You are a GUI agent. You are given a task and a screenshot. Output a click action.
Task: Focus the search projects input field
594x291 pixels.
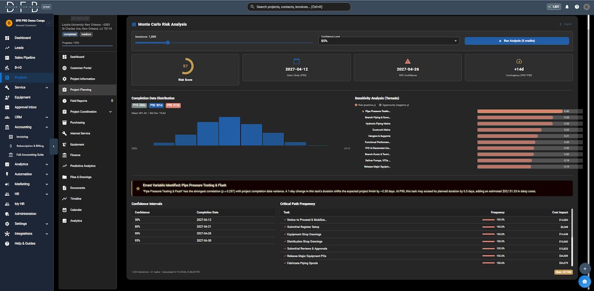[299, 7]
